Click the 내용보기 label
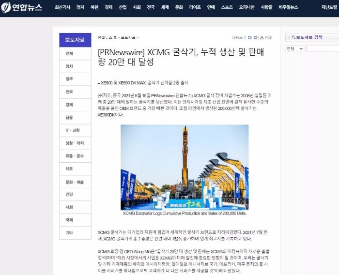 pos(239,38)
